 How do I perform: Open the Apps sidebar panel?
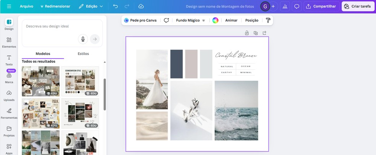pyautogui.click(x=9, y=149)
